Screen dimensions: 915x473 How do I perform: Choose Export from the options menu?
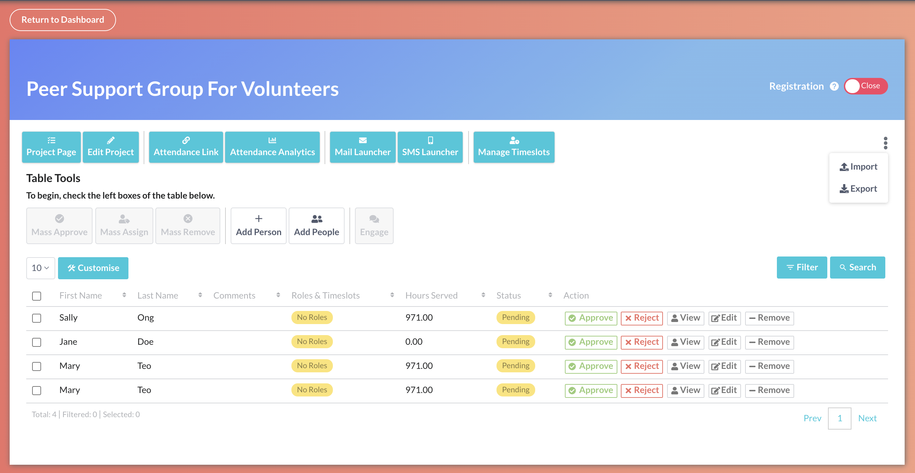pos(858,189)
